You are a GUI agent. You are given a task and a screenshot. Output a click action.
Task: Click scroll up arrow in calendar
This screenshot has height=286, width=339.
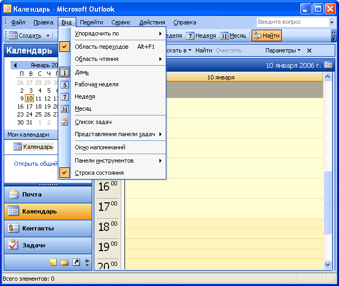(327, 77)
